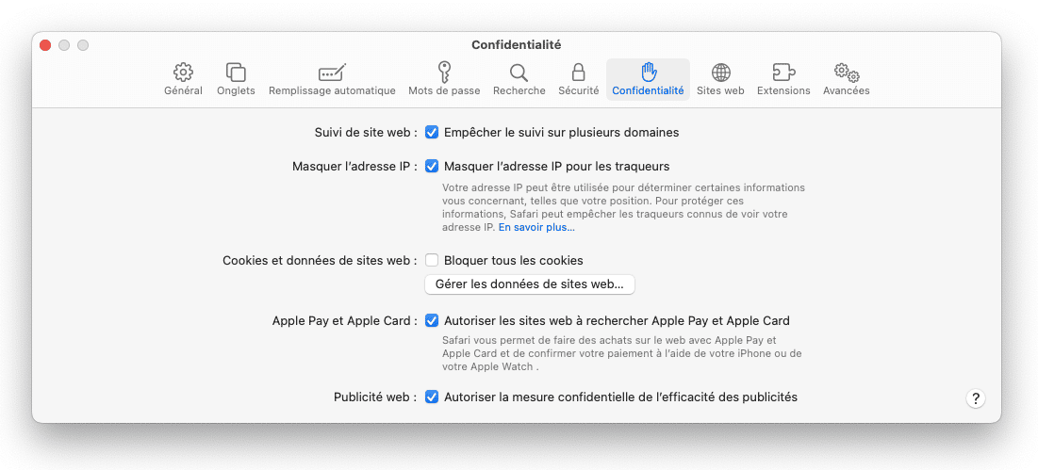Go to Mots de passe key icon
The image size is (1038, 470).
tap(444, 72)
